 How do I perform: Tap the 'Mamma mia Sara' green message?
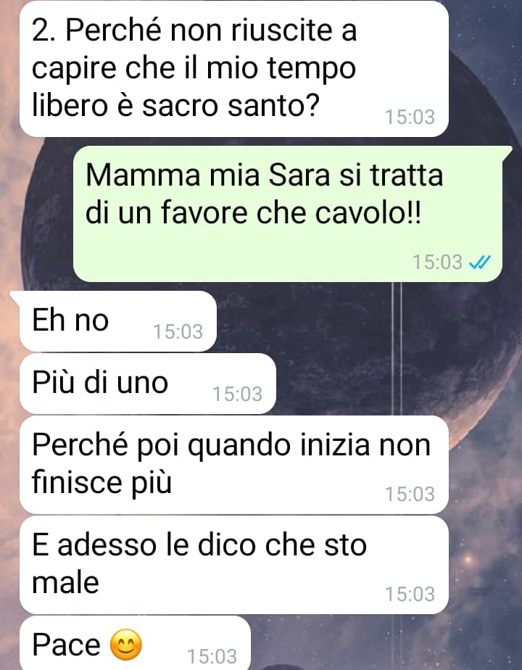tap(288, 214)
